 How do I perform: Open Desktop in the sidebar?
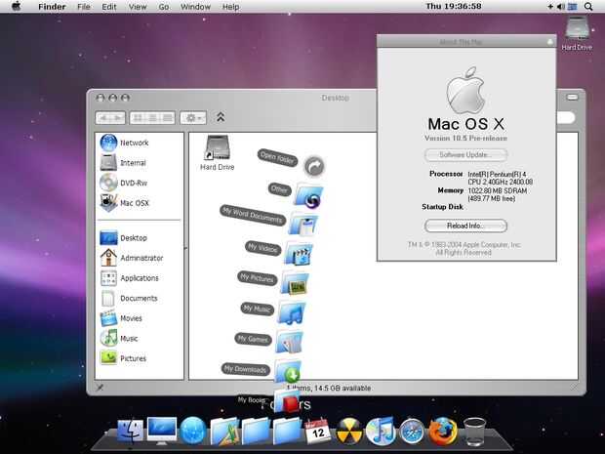tap(124, 238)
